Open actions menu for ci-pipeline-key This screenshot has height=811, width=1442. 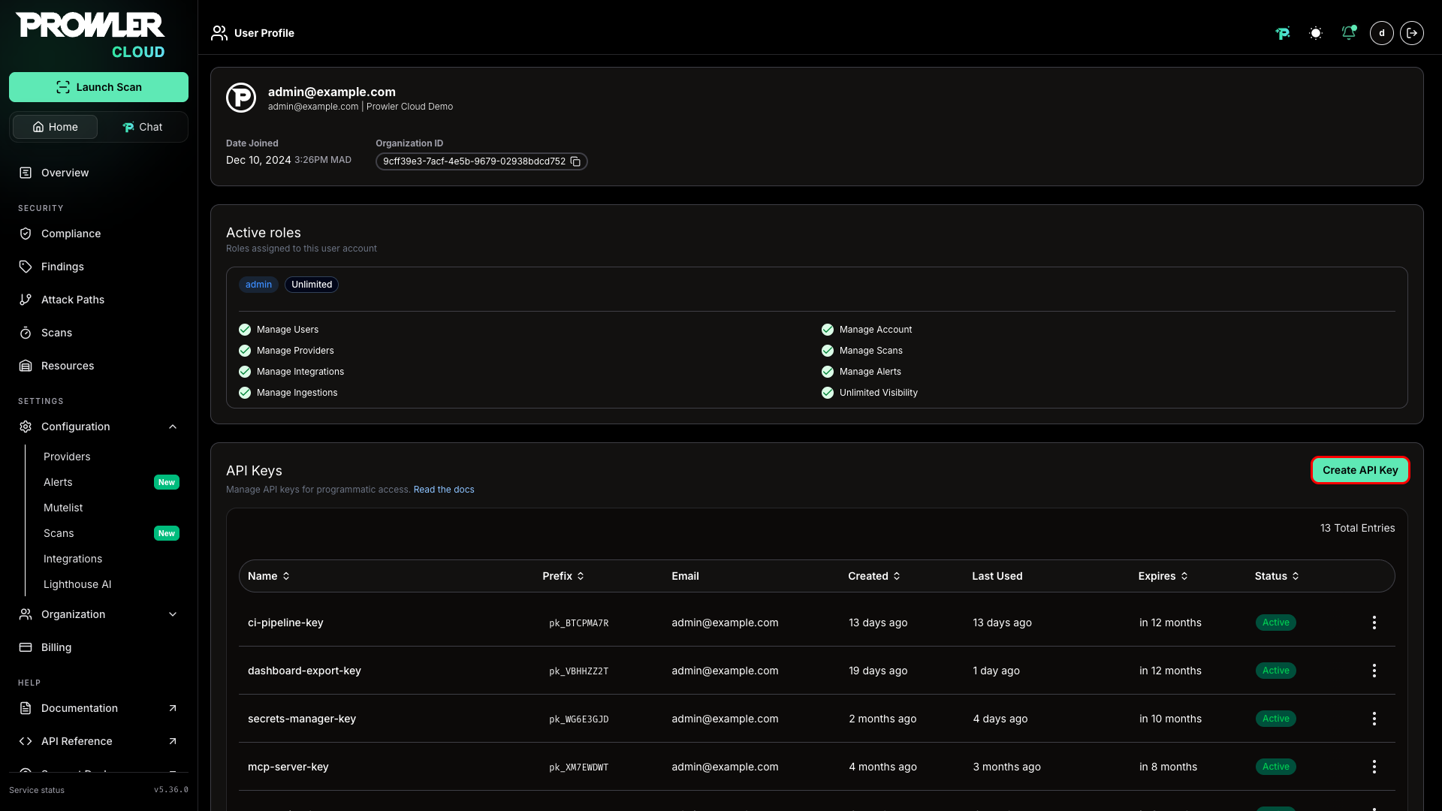click(x=1374, y=623)
